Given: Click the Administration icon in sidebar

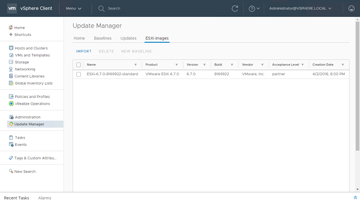Looking at the screenshot, I should [x=11, y=117].
